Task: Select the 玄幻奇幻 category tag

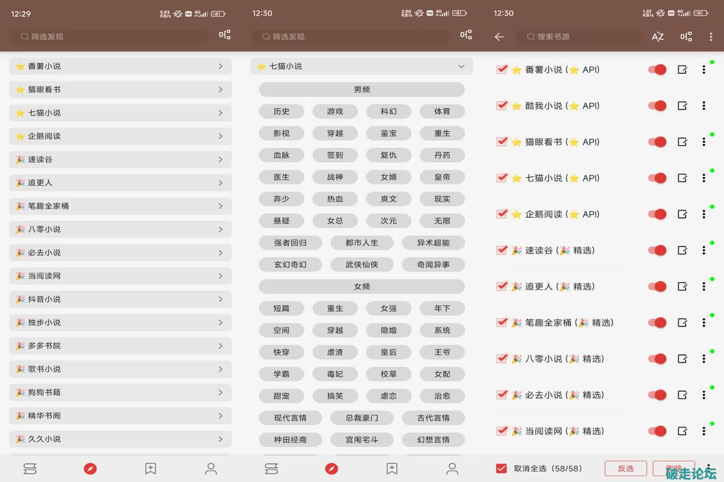Action: 290,265
